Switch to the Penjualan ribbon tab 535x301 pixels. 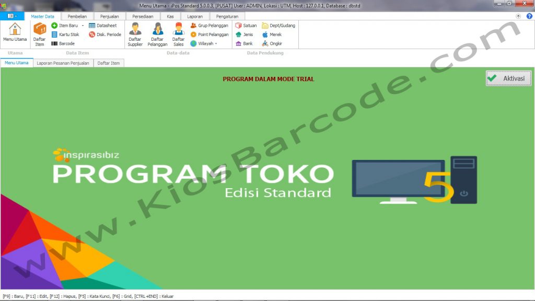pos(109,16)
